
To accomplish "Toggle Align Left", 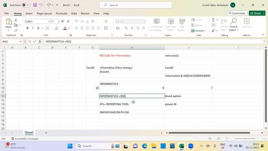I will 76,28.
